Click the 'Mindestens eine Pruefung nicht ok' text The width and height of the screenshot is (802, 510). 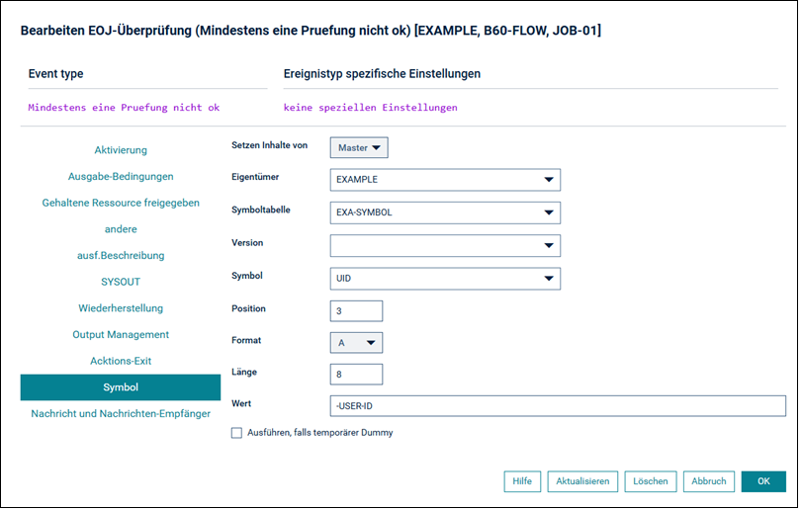[x=124, y=108]
